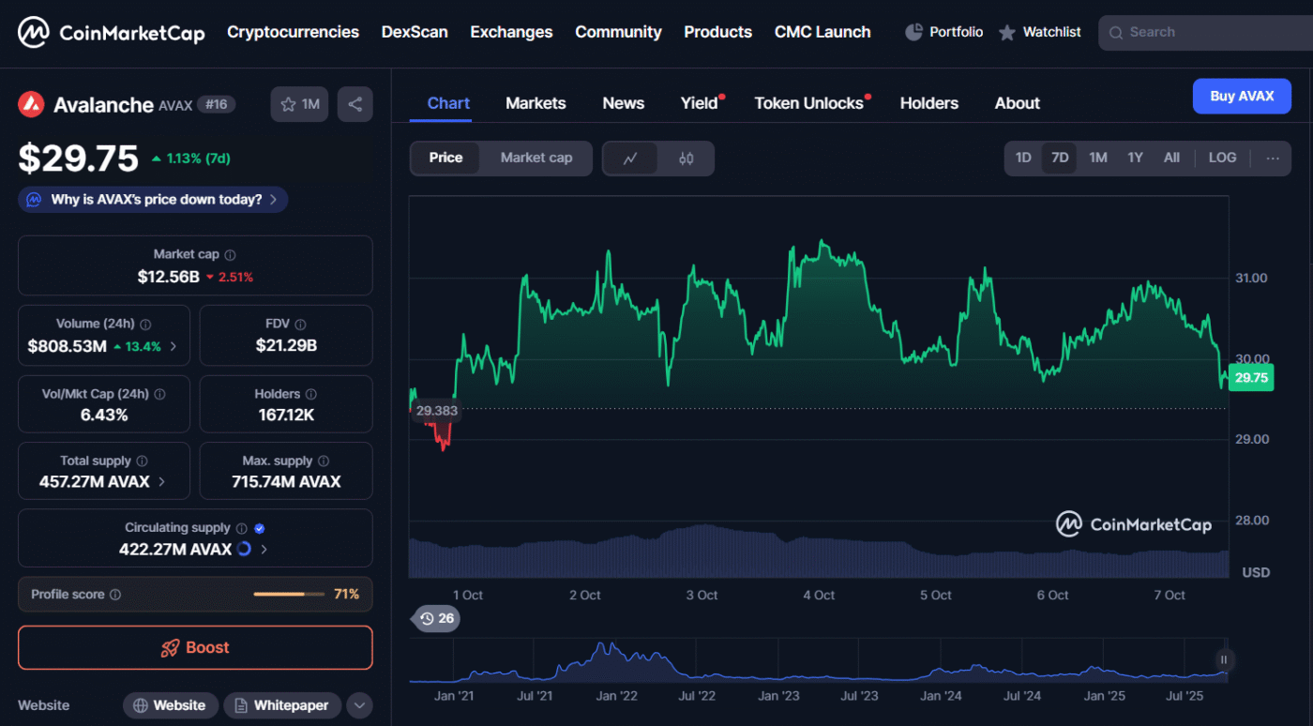Click the Market cap info icon
This screenshot has height=726, width=1313.
point(231,255)
